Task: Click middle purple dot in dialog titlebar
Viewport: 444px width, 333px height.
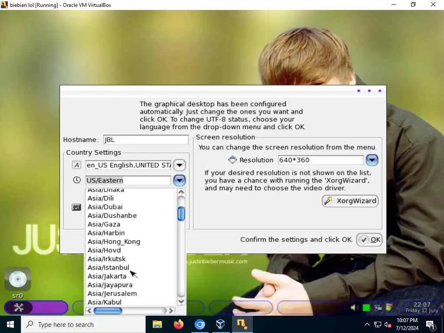Action: coord(369,91)
